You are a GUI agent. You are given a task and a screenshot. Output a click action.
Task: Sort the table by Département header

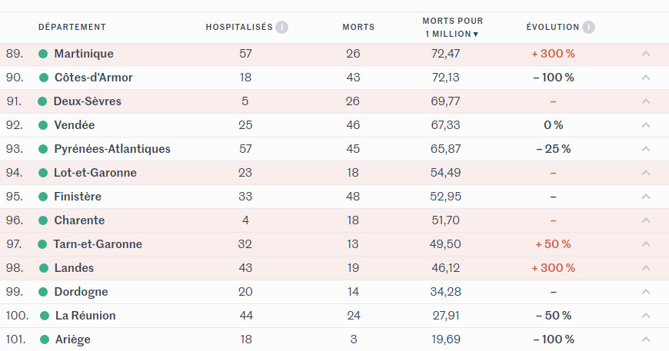tap(72, 27)
